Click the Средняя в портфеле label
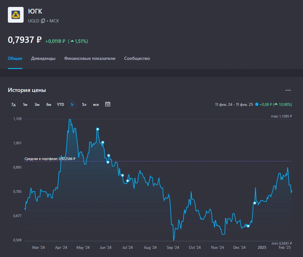Viewport: 303px width, 257px height. [x=50, y=159]
